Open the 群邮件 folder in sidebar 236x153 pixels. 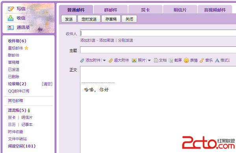pos(13,55)
